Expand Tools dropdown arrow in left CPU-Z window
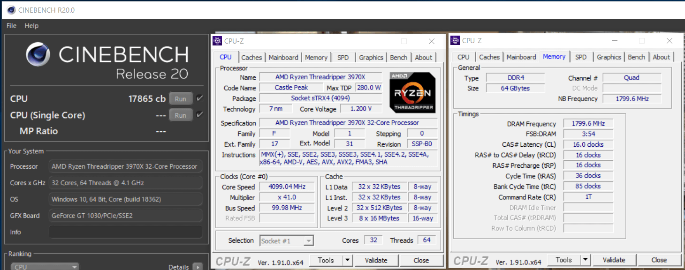Image resolution: width=685 pixels, height=270 pixels. 347,260
